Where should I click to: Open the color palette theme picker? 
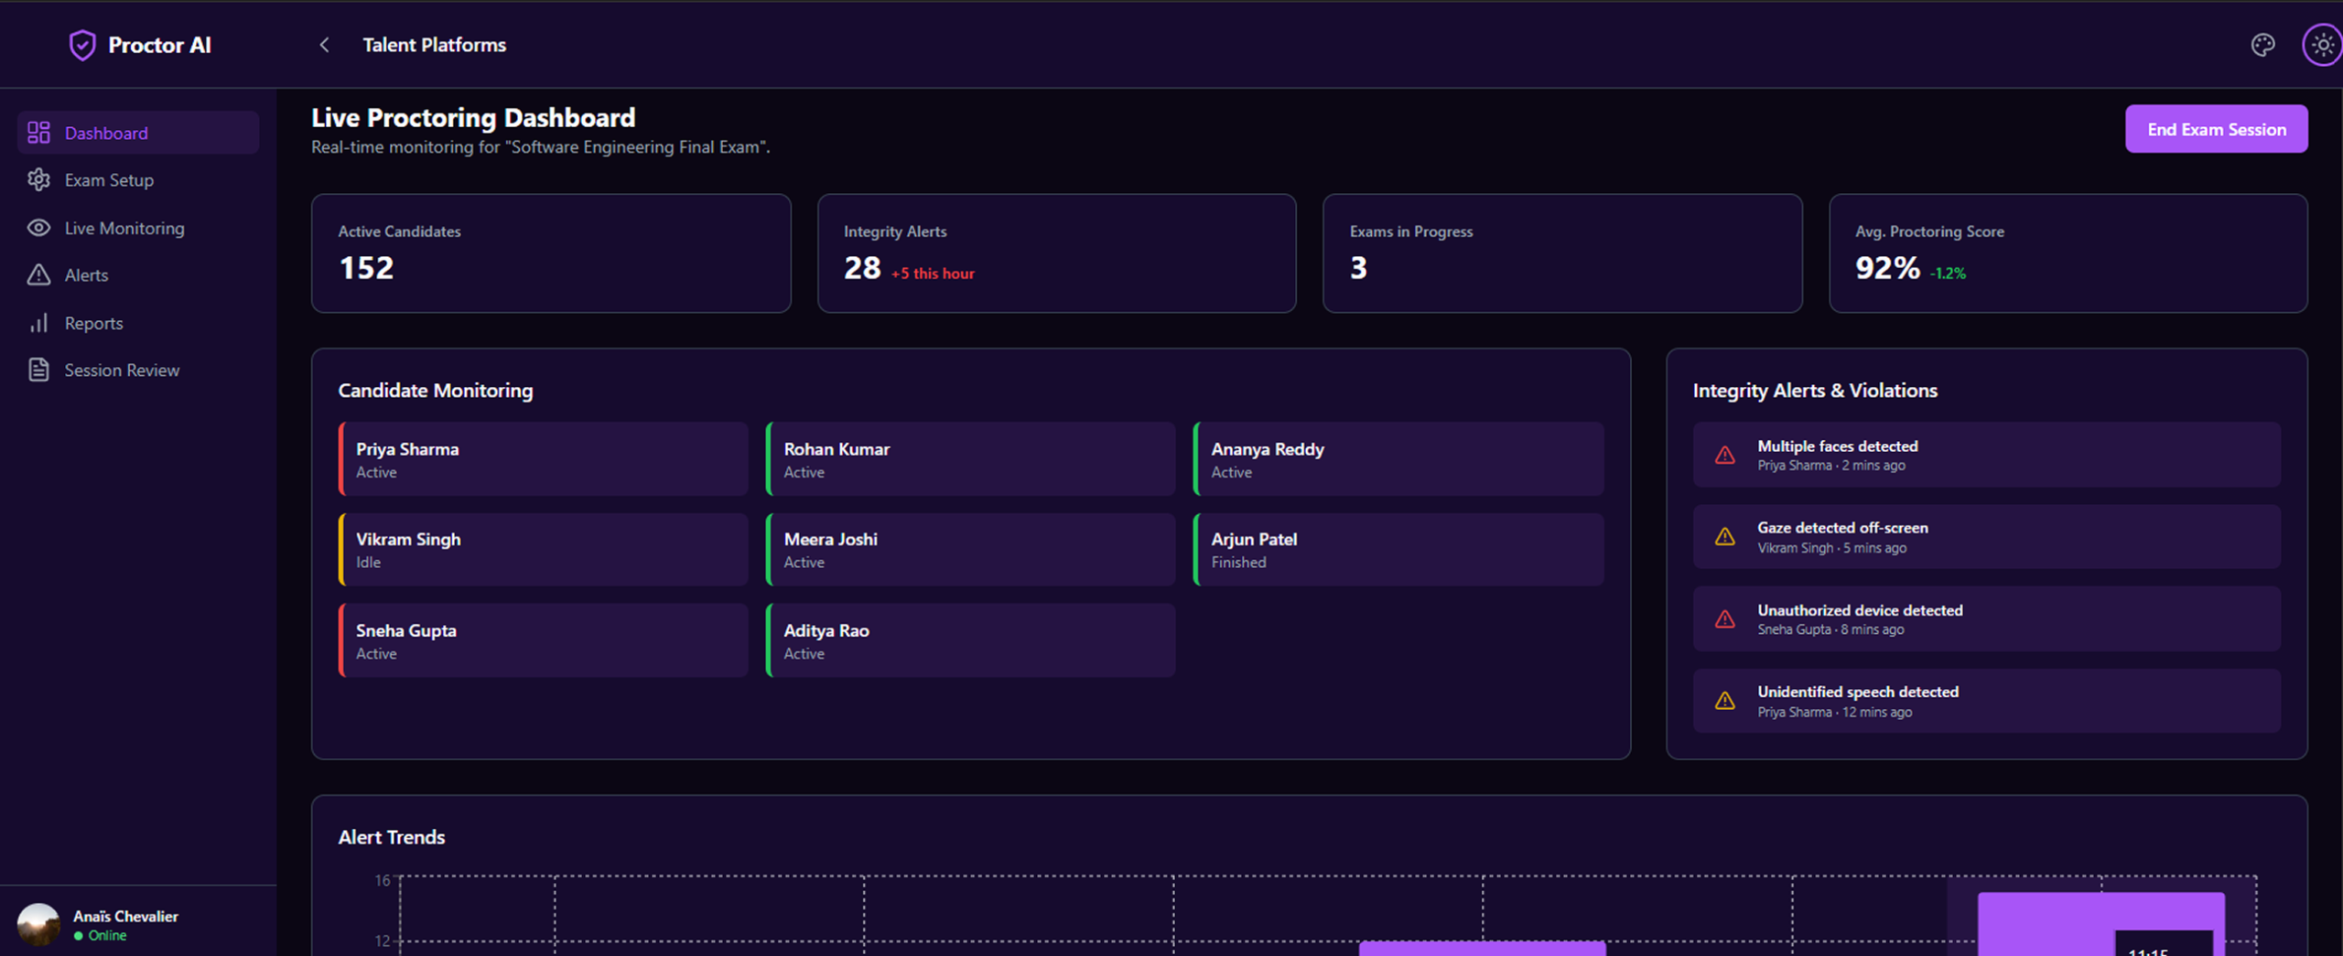tap(2262, 45)
